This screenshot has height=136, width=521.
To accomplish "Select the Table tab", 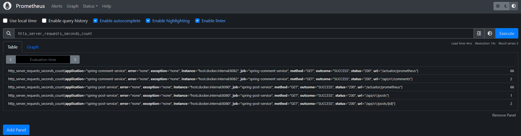I will click(x=13, y=47).
